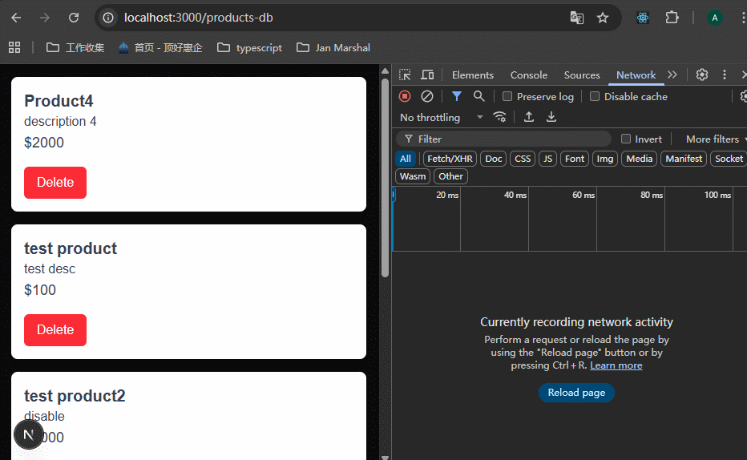Clear the network log
Image resolution: width=747 pixels, height=460 pixels.
(427, 96)
